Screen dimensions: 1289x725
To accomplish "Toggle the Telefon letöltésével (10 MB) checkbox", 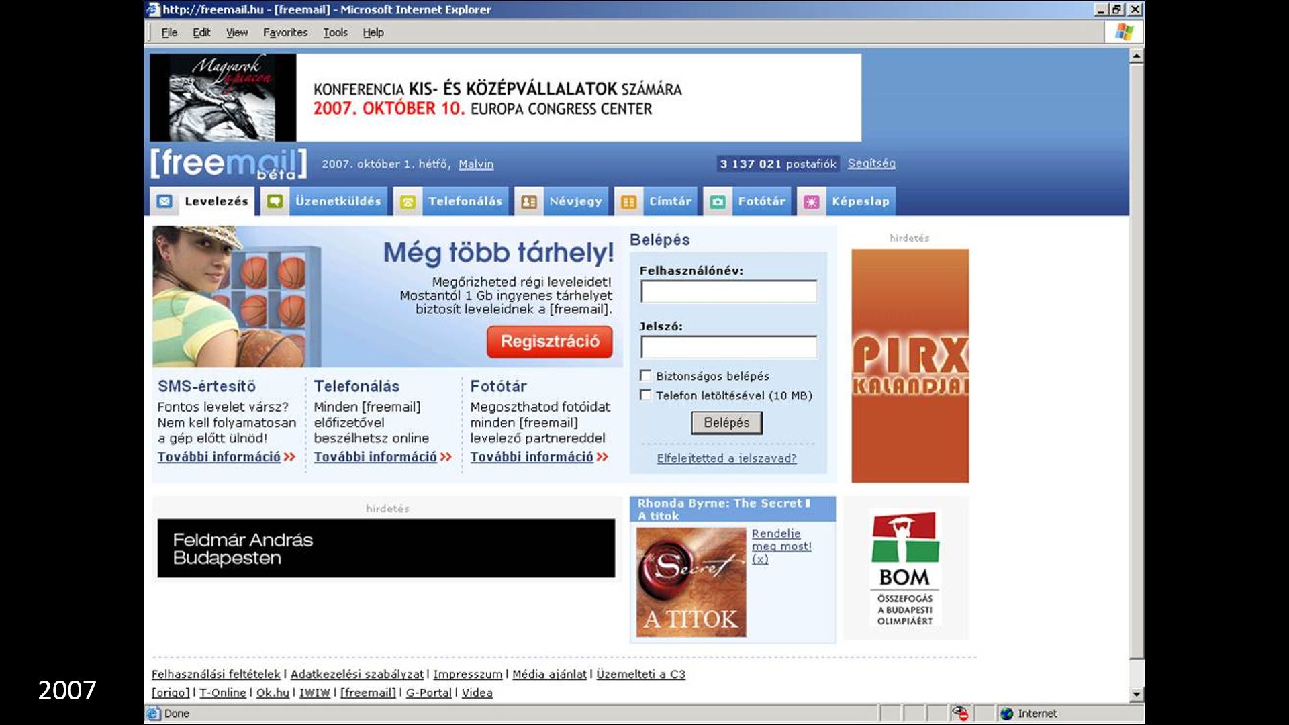I will click(x=645, y=395).
